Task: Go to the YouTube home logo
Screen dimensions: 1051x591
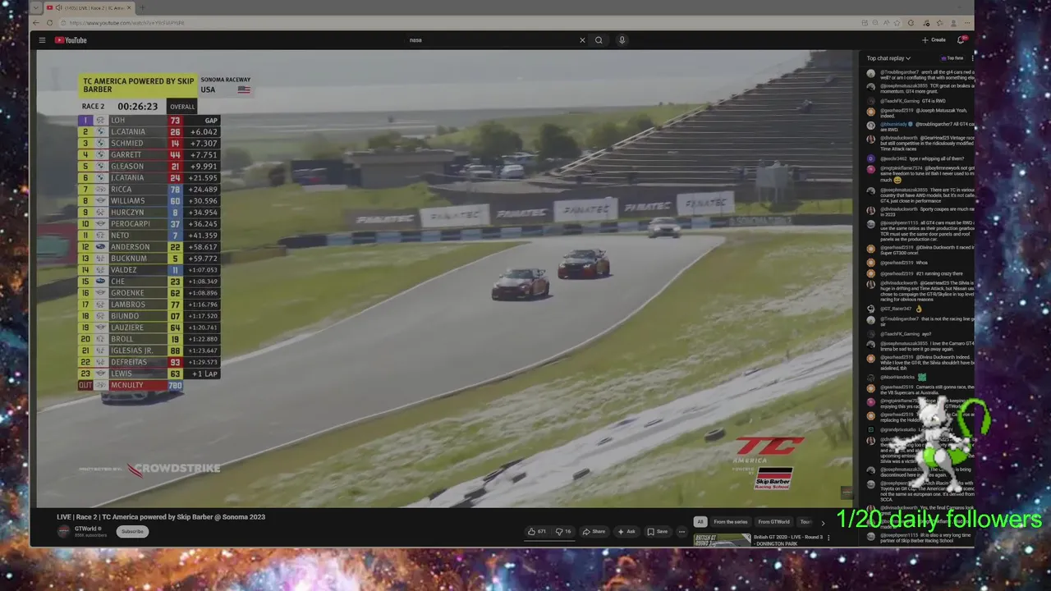Action: pos(71,40)
